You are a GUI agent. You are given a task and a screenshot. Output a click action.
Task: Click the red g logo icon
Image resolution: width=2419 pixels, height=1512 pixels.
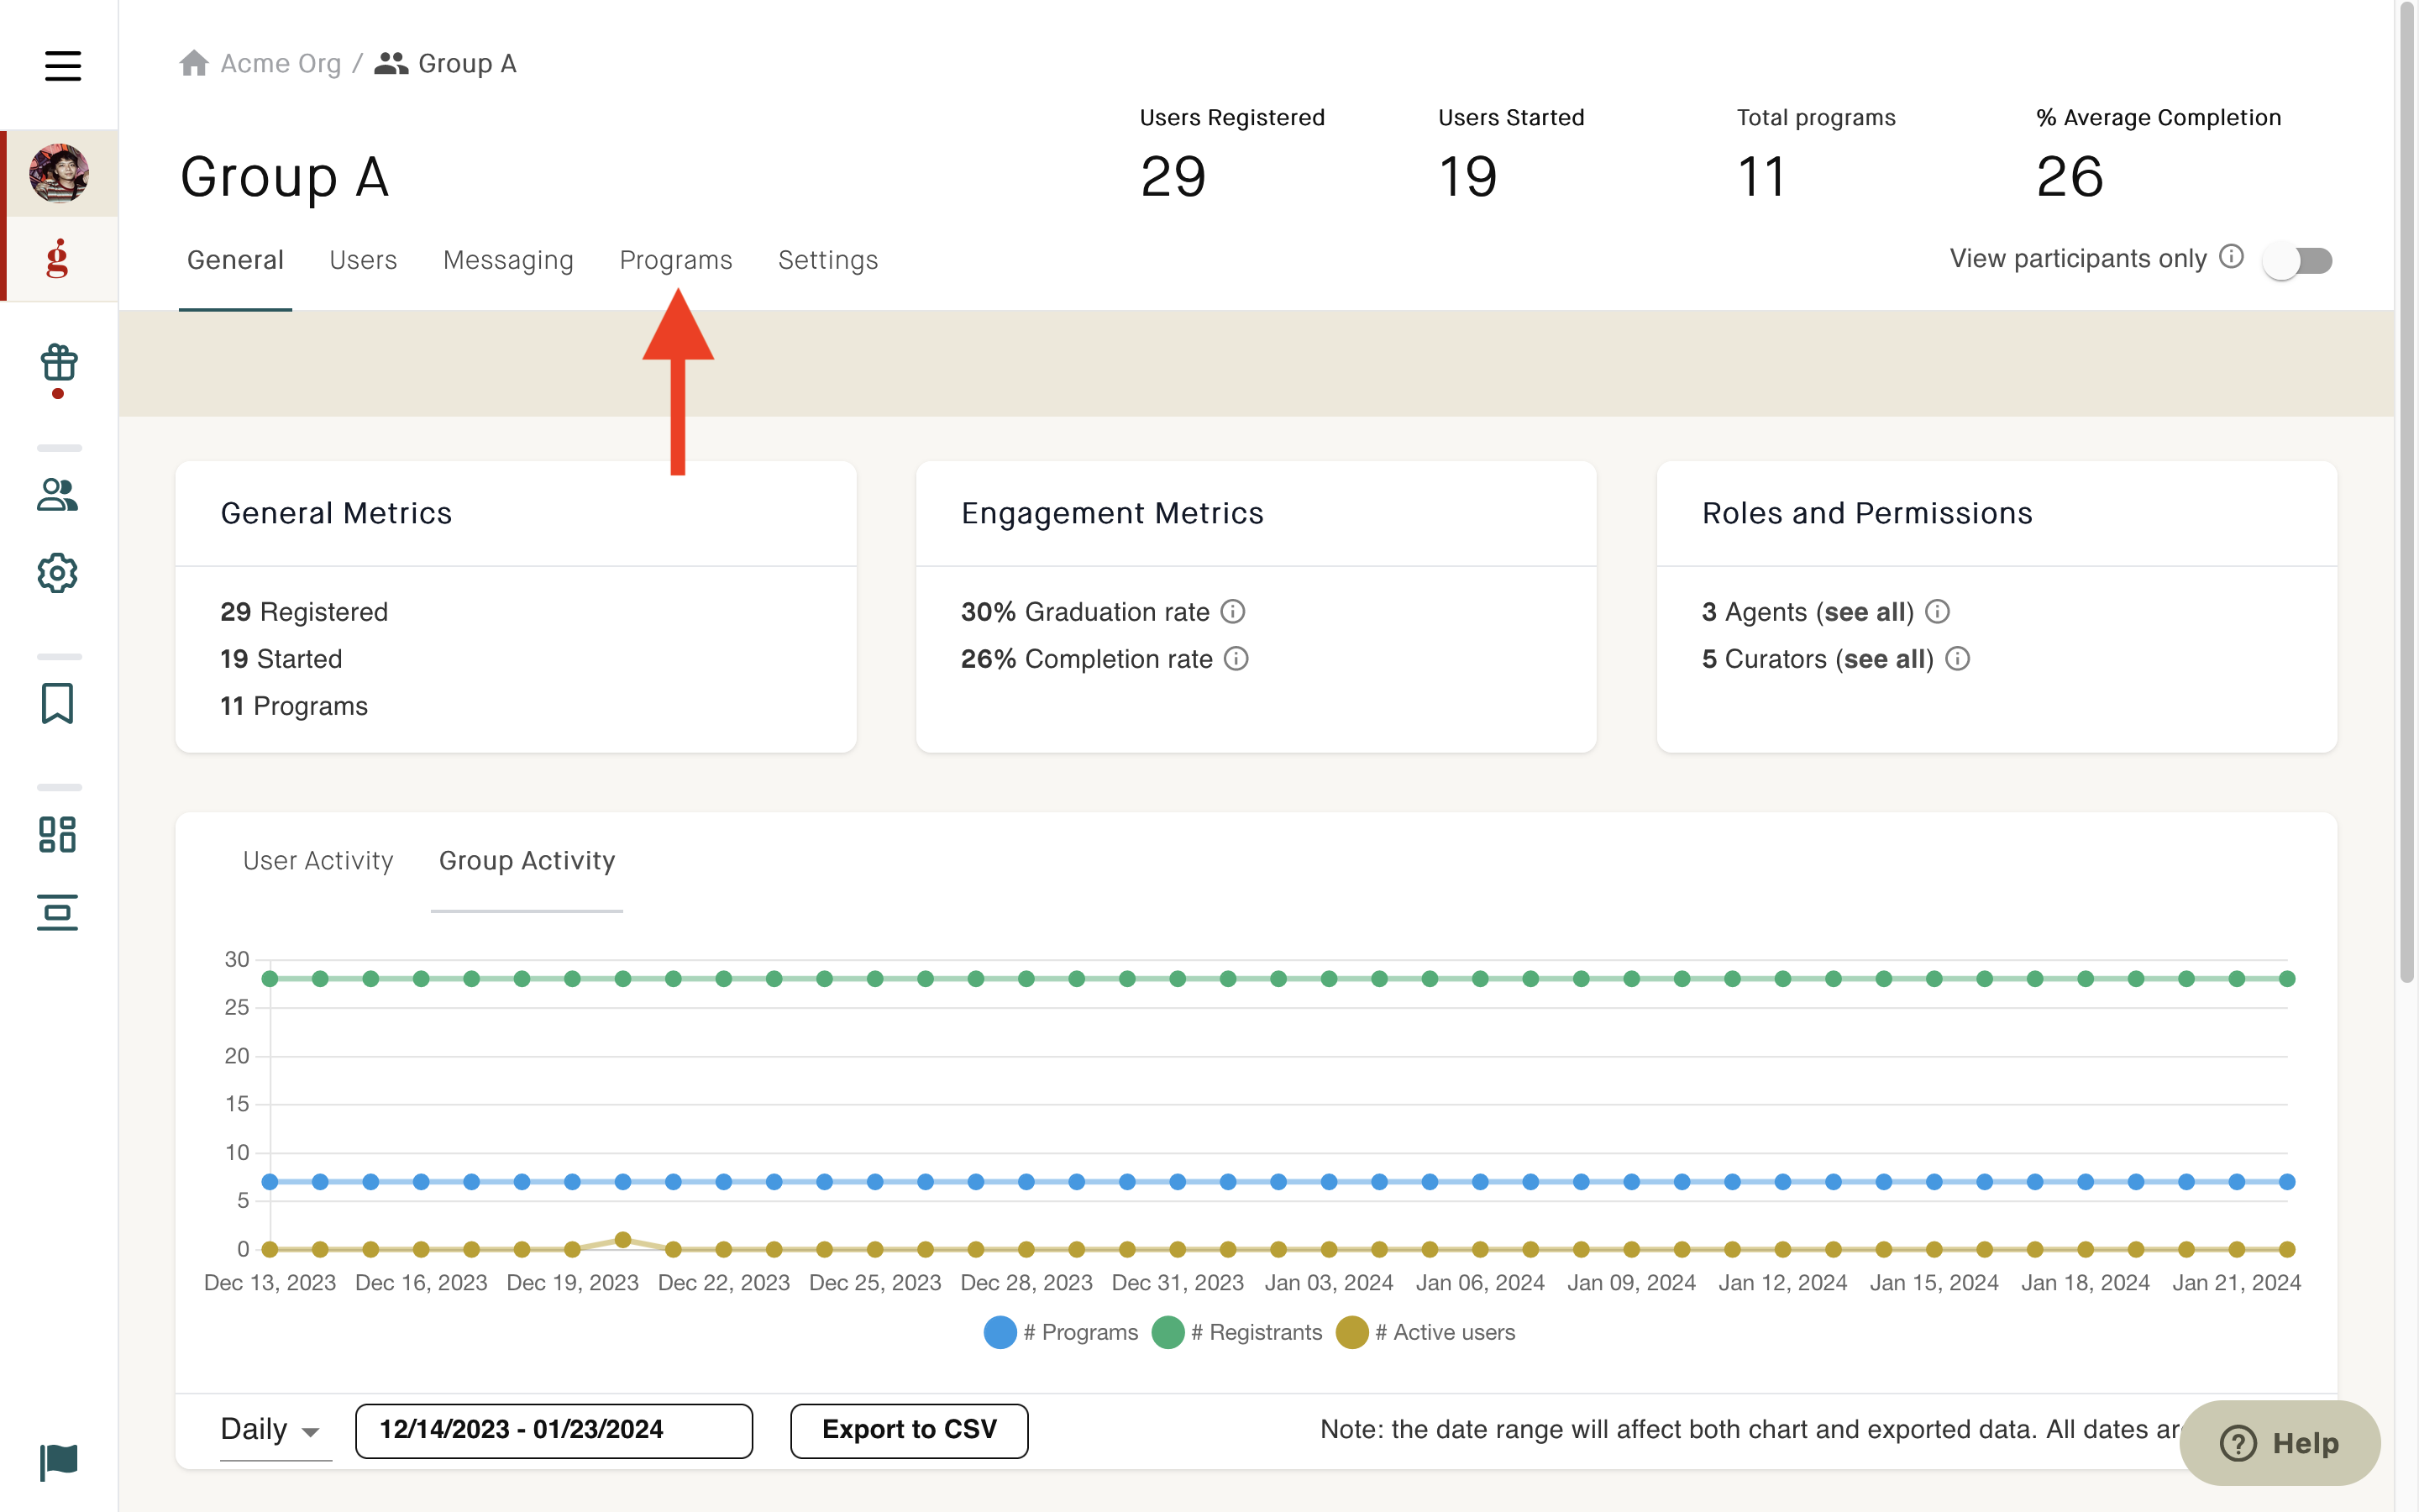point(58,258)
